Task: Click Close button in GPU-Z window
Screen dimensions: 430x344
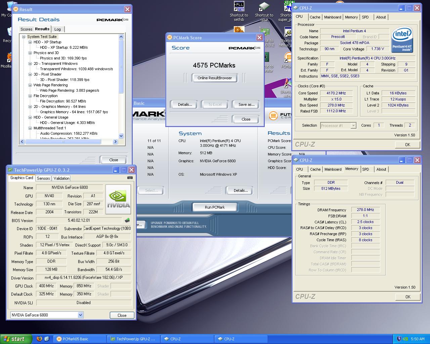Action: tap(122, 315)
